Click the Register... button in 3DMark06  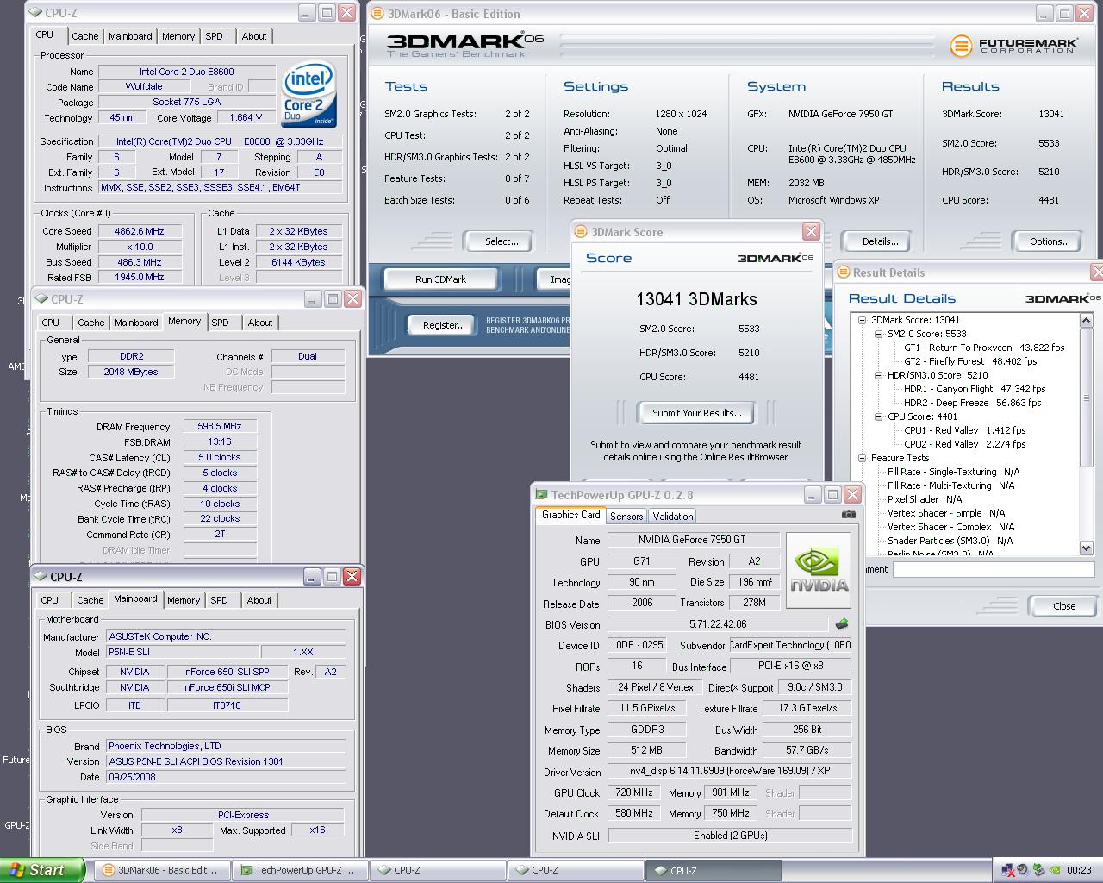(444, 325)
